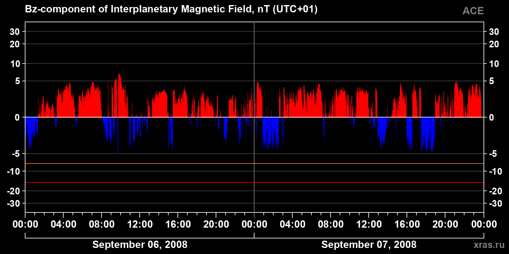Viewport: 509px width, 254px height.
Task: Click the "5" value on the left axis
Action: [17, 81]
